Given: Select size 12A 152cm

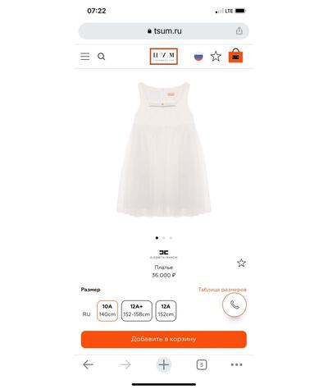Looking at the screenshot, I should coord(166,311).
